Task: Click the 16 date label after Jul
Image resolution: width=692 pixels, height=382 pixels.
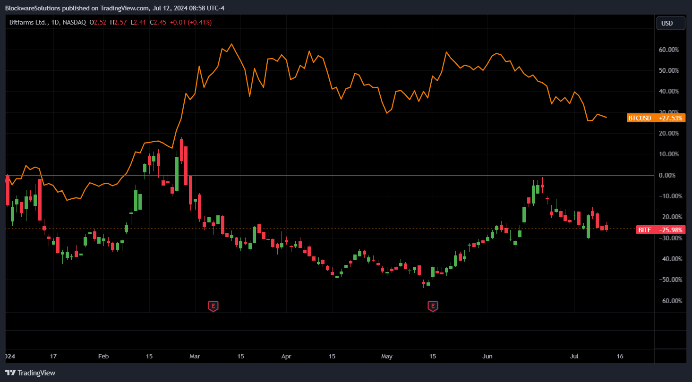Action: pyautogui.click(x=620, y=356)
